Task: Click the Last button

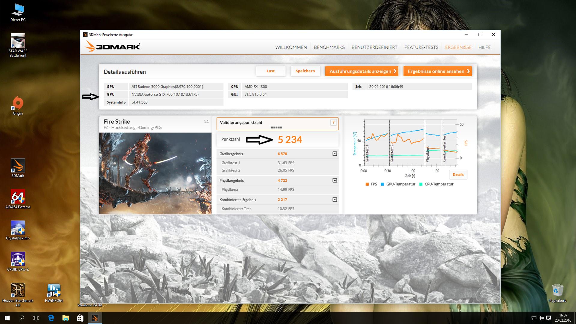Action: (x=270, y=71)
